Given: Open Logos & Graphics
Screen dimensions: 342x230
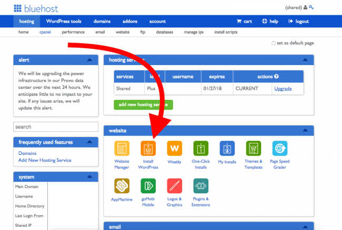Looking at the screenshot, I should click(175, 186).
